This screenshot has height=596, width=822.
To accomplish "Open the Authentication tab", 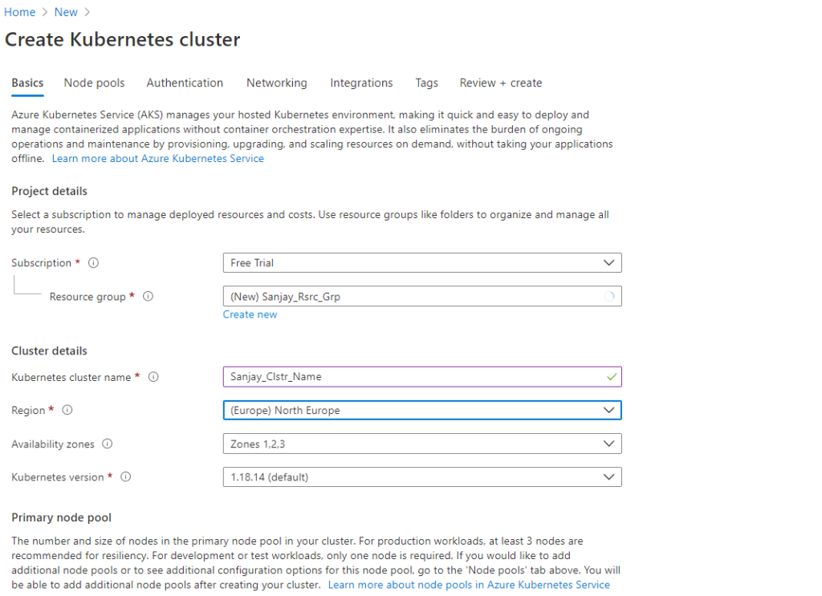I will [185, 83].
